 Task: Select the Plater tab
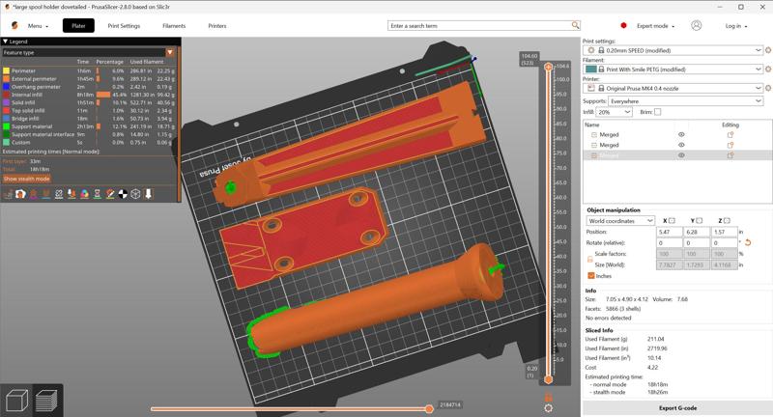[78, 26]
